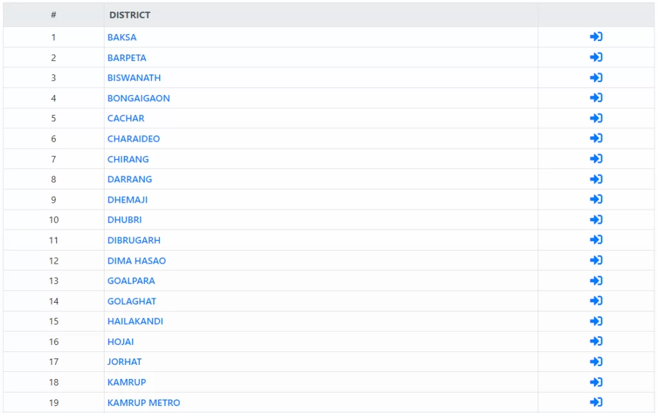
Task: Open the CHARAIDEO district link
Action: click(133, 139)
